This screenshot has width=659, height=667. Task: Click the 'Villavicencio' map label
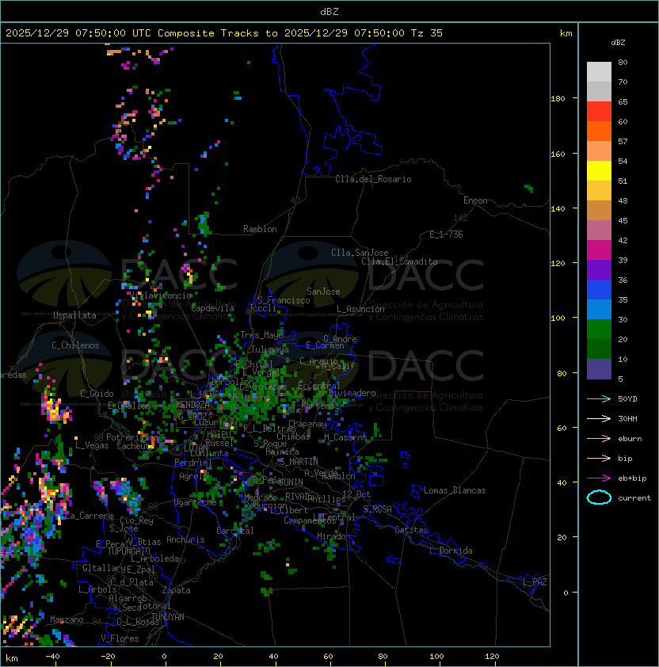(x=161, y=295)
